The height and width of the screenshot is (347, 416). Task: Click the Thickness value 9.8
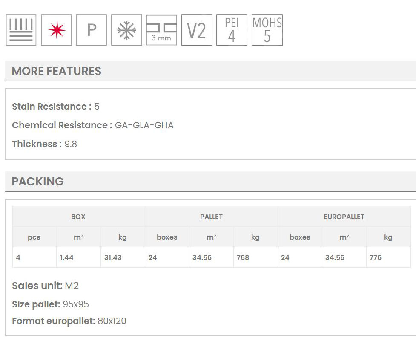point(71,144)
